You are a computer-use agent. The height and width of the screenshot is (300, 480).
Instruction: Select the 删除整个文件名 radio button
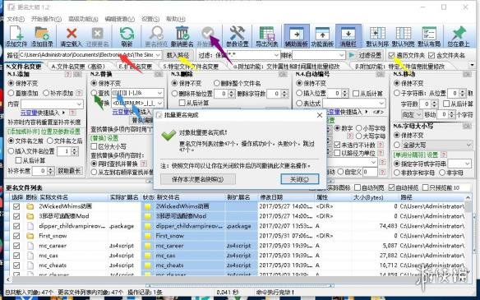(217, 83)
